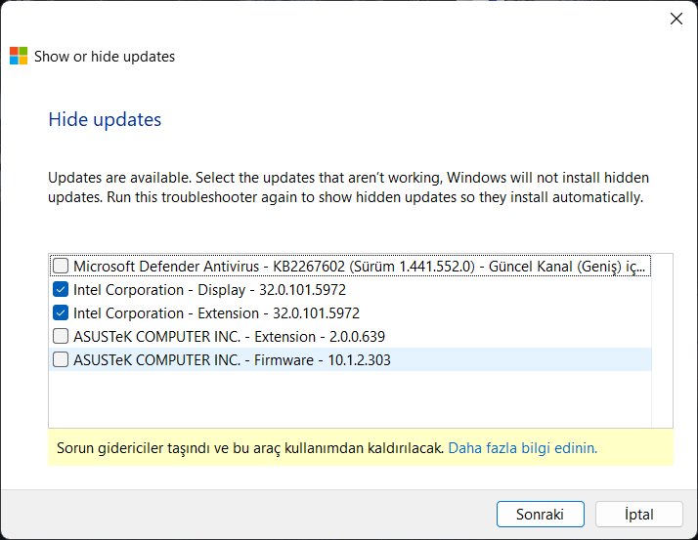This screenshot has height=540, width=698.
Task: Select the 'ASUSTeK COMPUTER INC. - Firmware' row text
Action: coord(232,360)
